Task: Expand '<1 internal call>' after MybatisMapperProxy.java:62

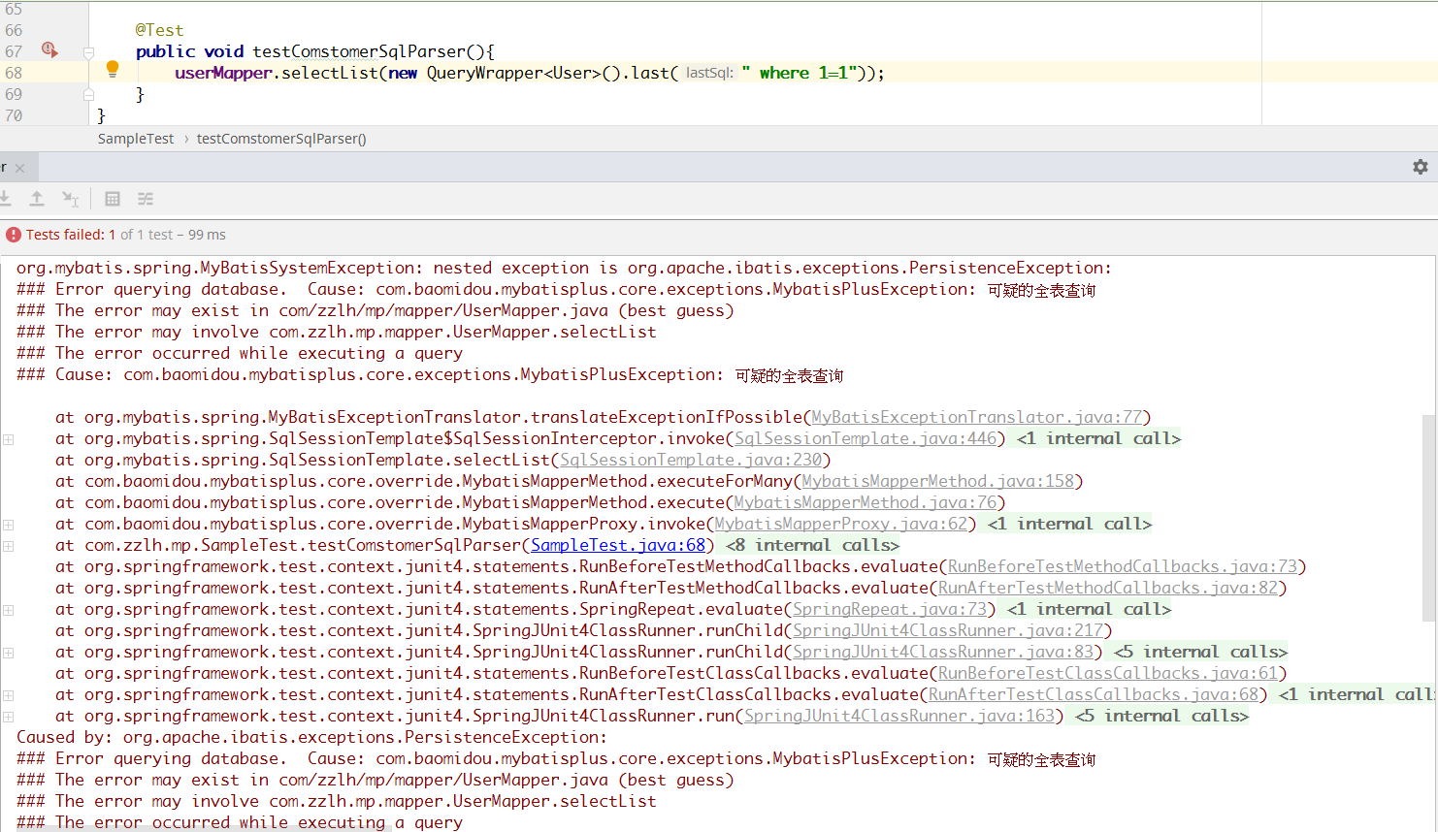Action: tap(1069, 524)
